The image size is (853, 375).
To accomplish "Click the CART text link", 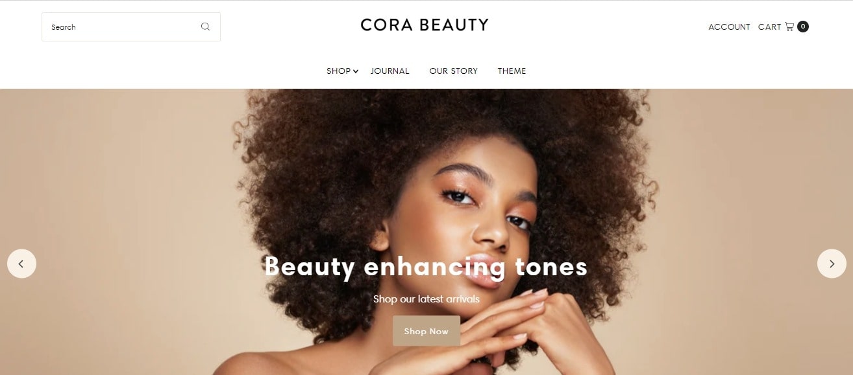I will tap(770, 27).
